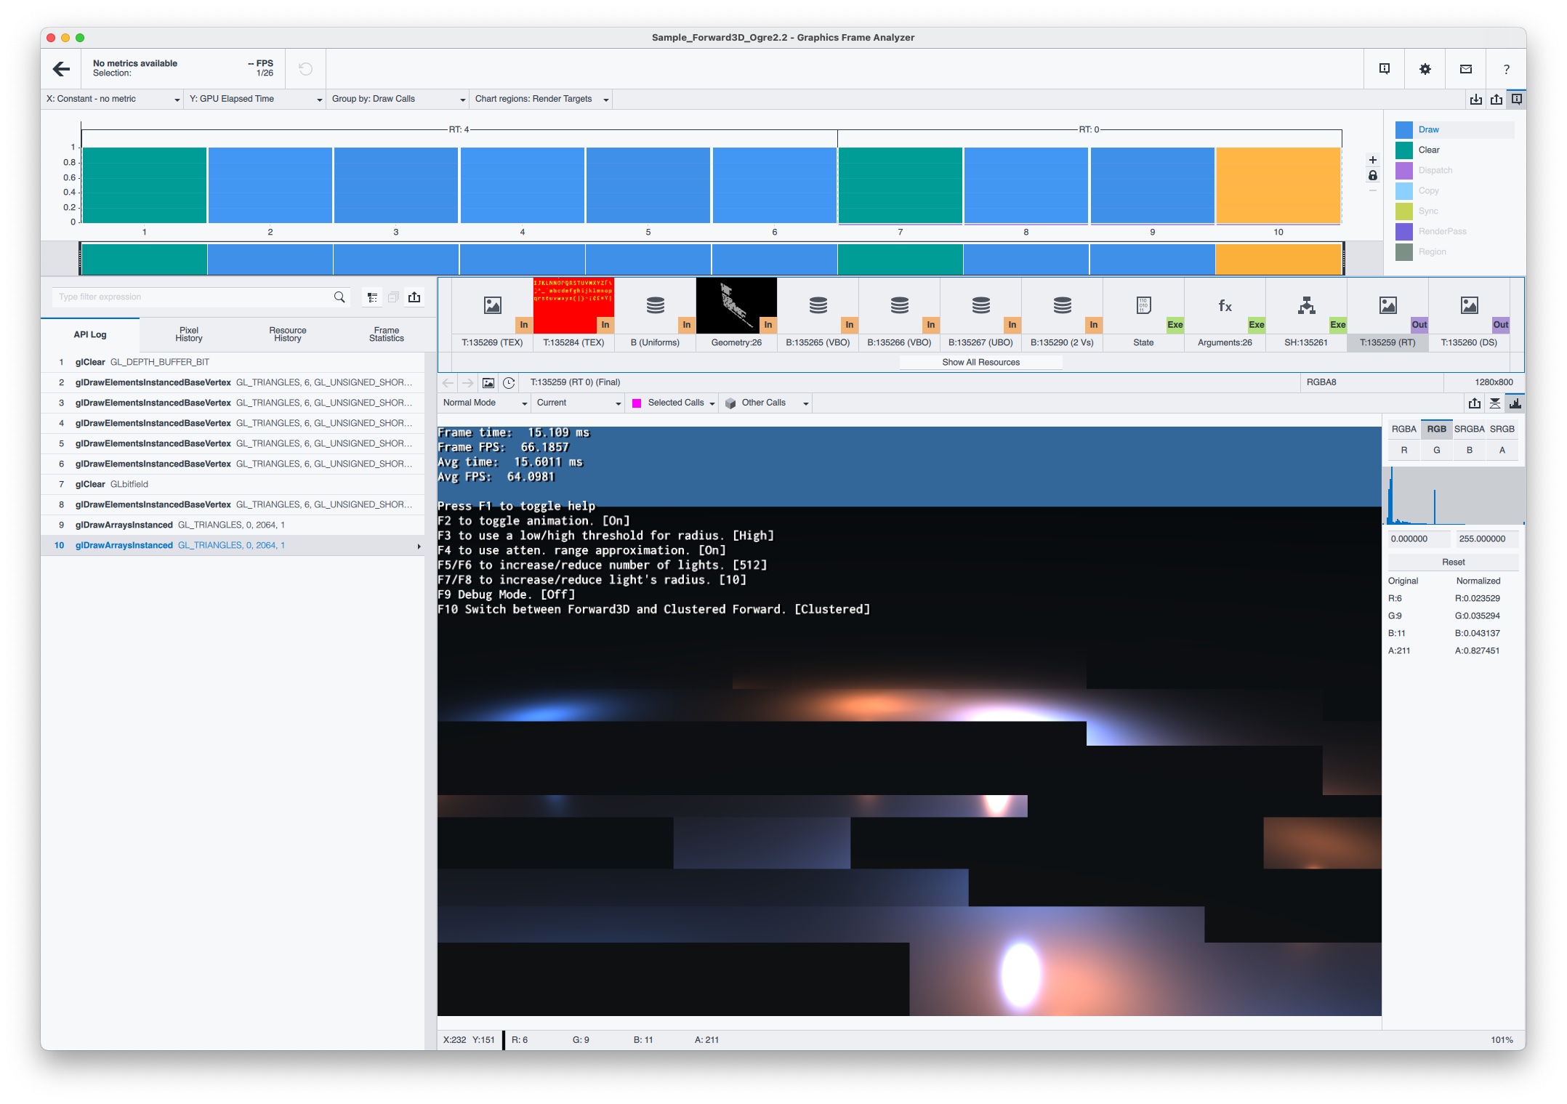The image size is (1567, 1104).
Task: Toggle the R channel button
Action: [x=1404, y=451]
